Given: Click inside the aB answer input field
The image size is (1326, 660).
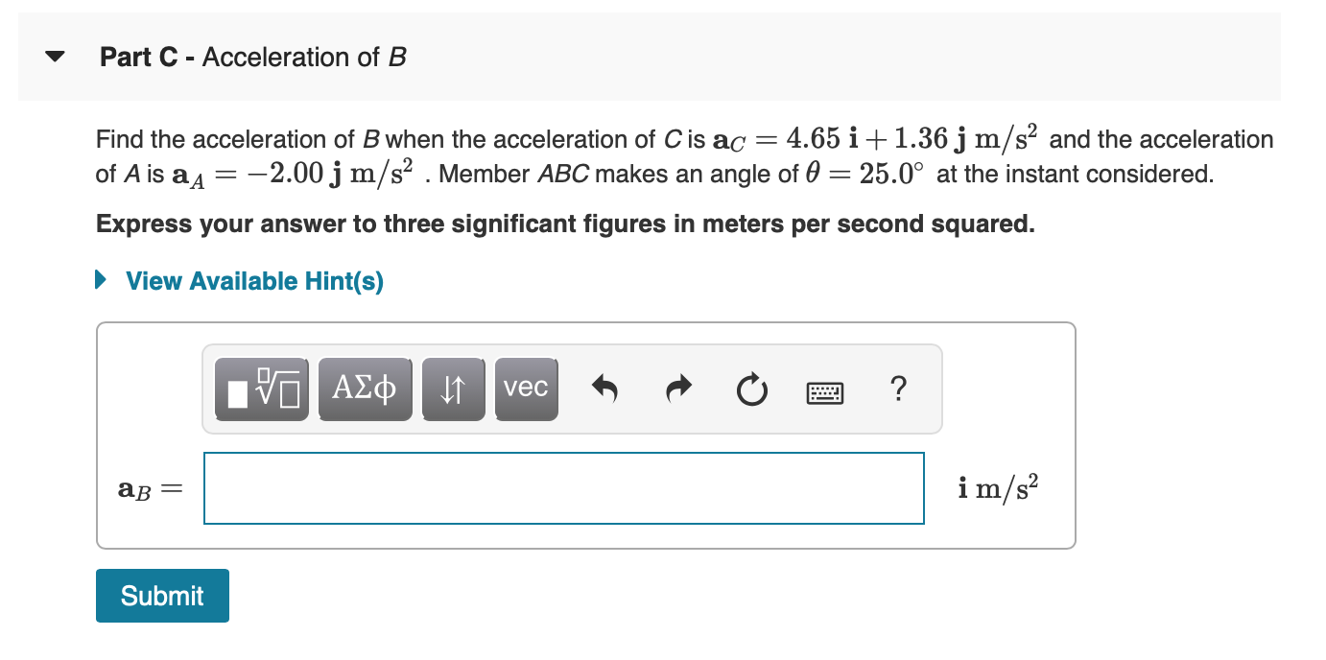Looking at the screenshot, I should [564, 487].
